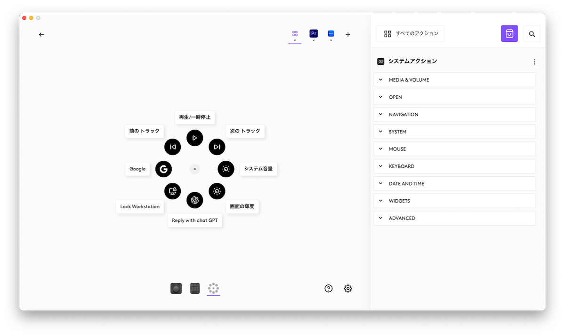Viewport: 565px width, 336px height.
Task: Click the Google search icon on the ring
Action: 164,169
